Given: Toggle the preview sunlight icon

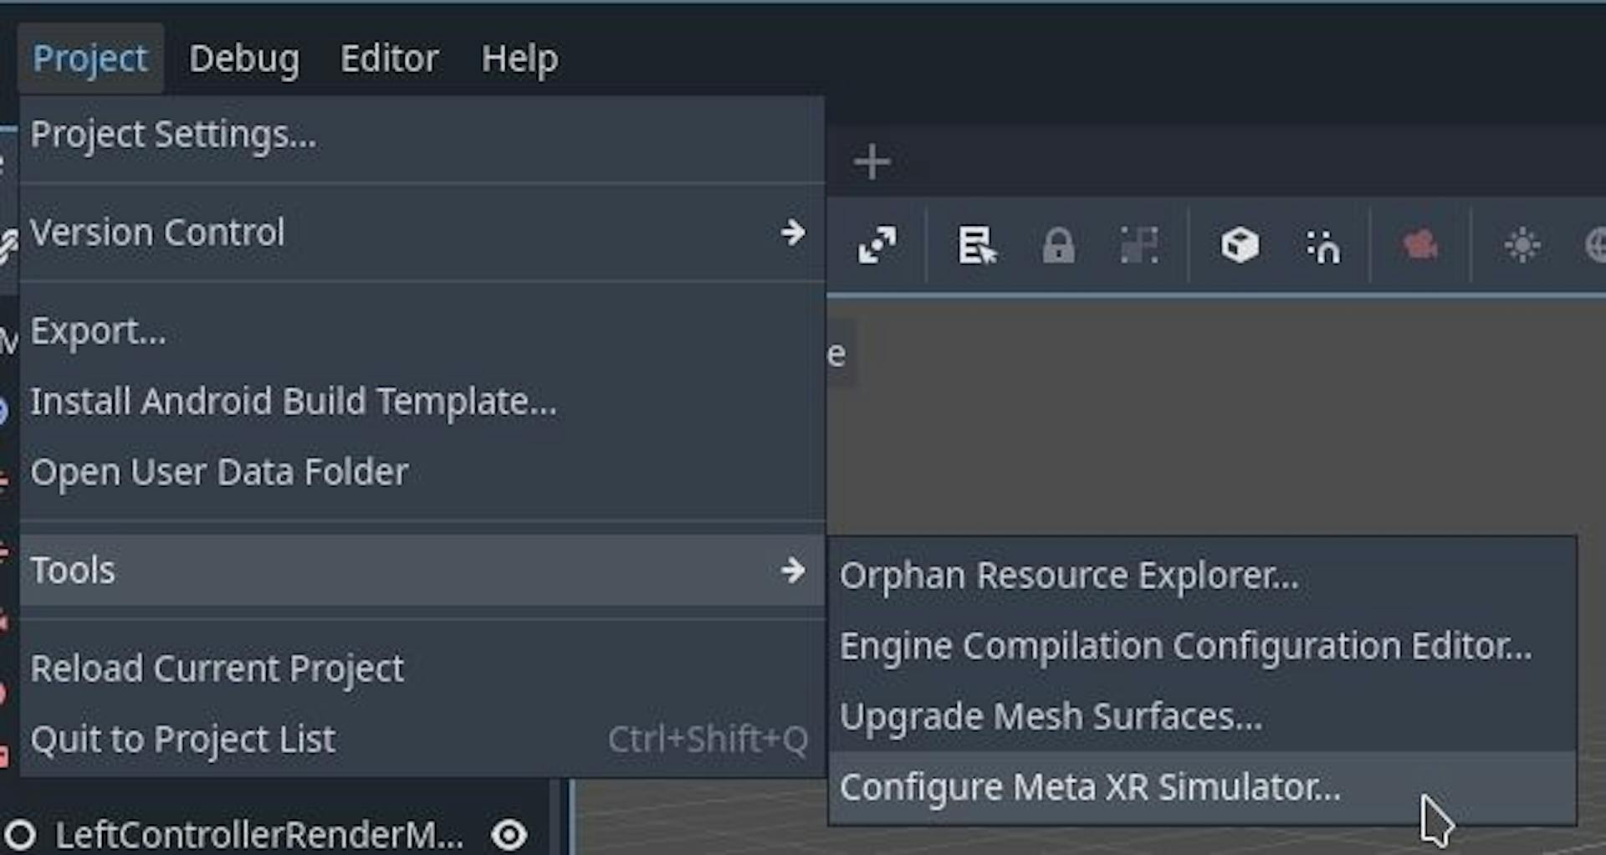Looking at the screenshot, I should click(1522, 246).
